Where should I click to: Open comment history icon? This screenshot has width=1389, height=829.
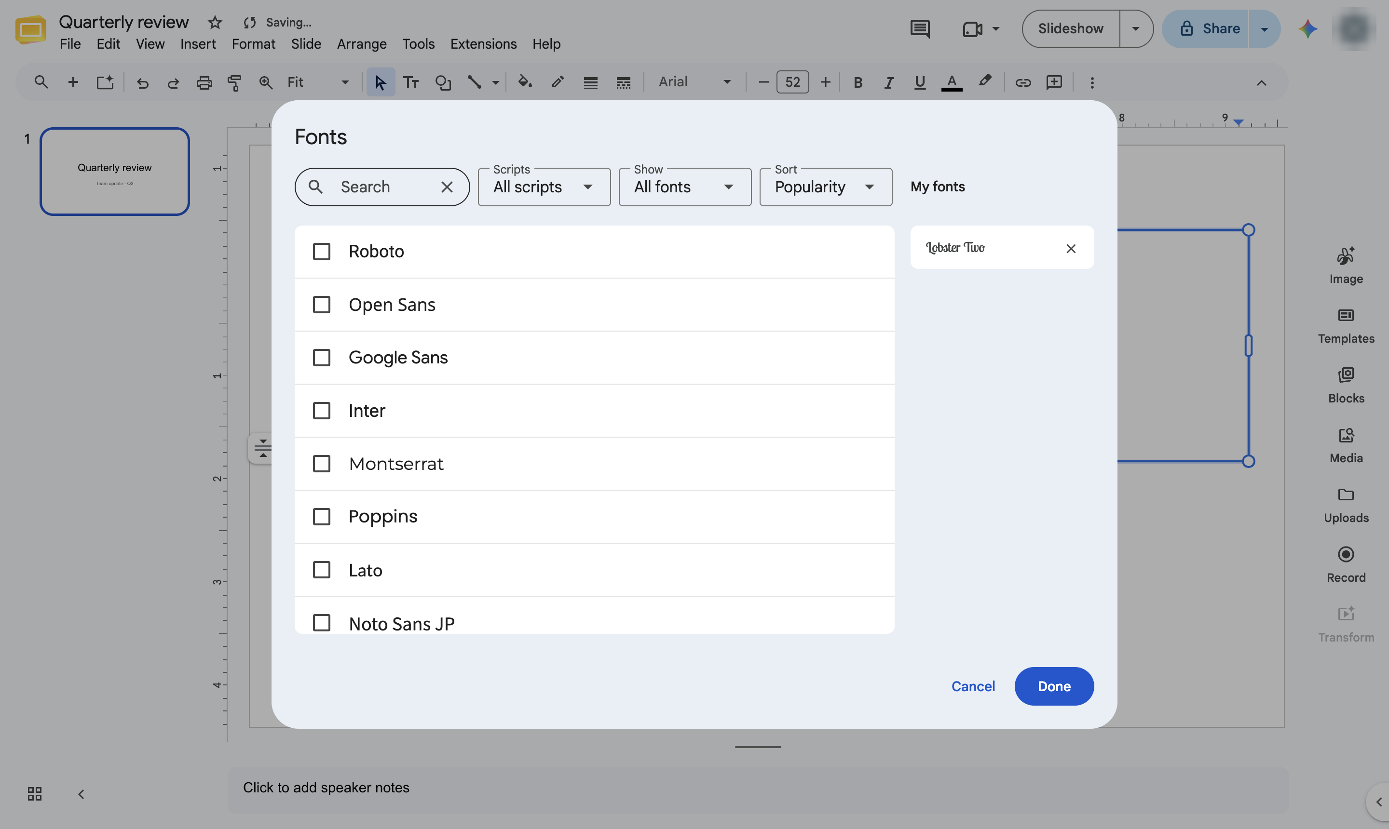pos(919,28)
